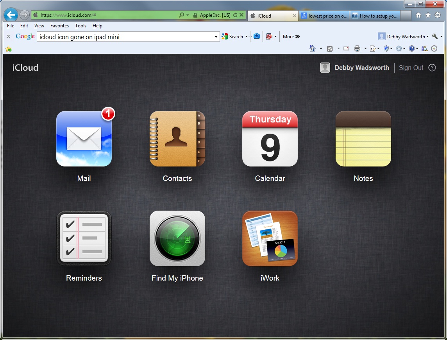Click the RSS feeds icon
447x340 pixels.
pos(329,49)
